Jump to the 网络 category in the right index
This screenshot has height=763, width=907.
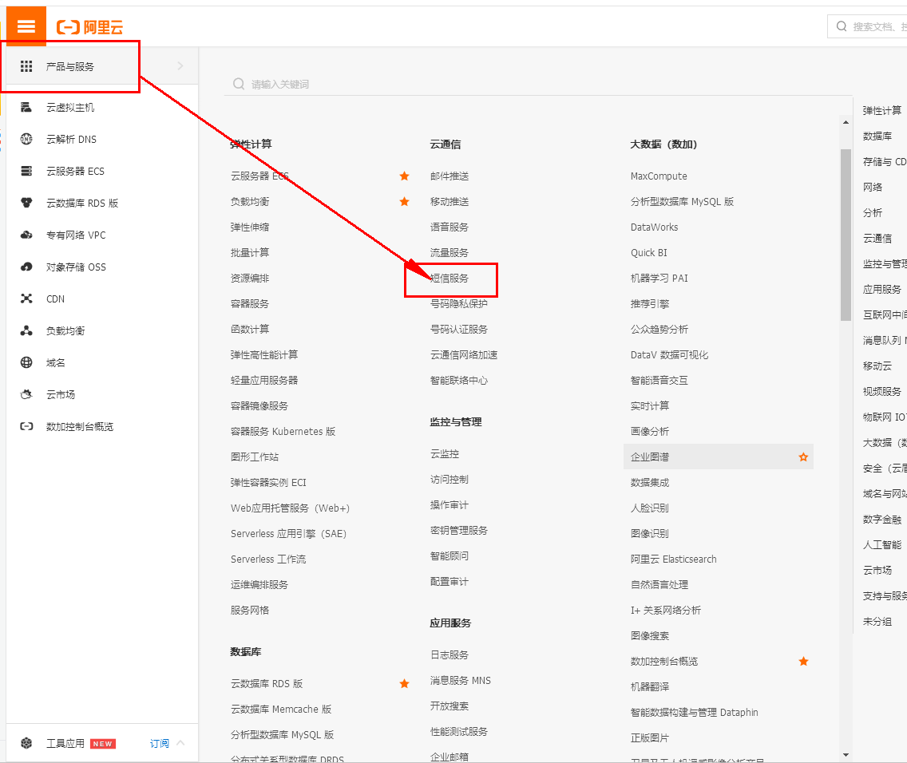pos(873,187)
